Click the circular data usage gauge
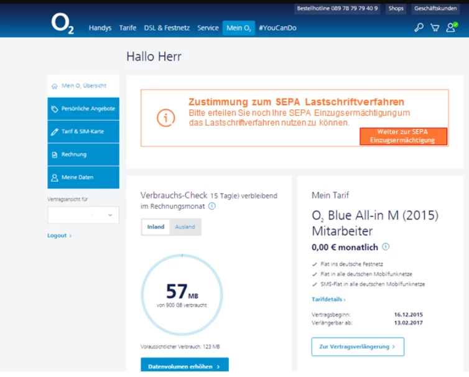 (x=182, y=295)
